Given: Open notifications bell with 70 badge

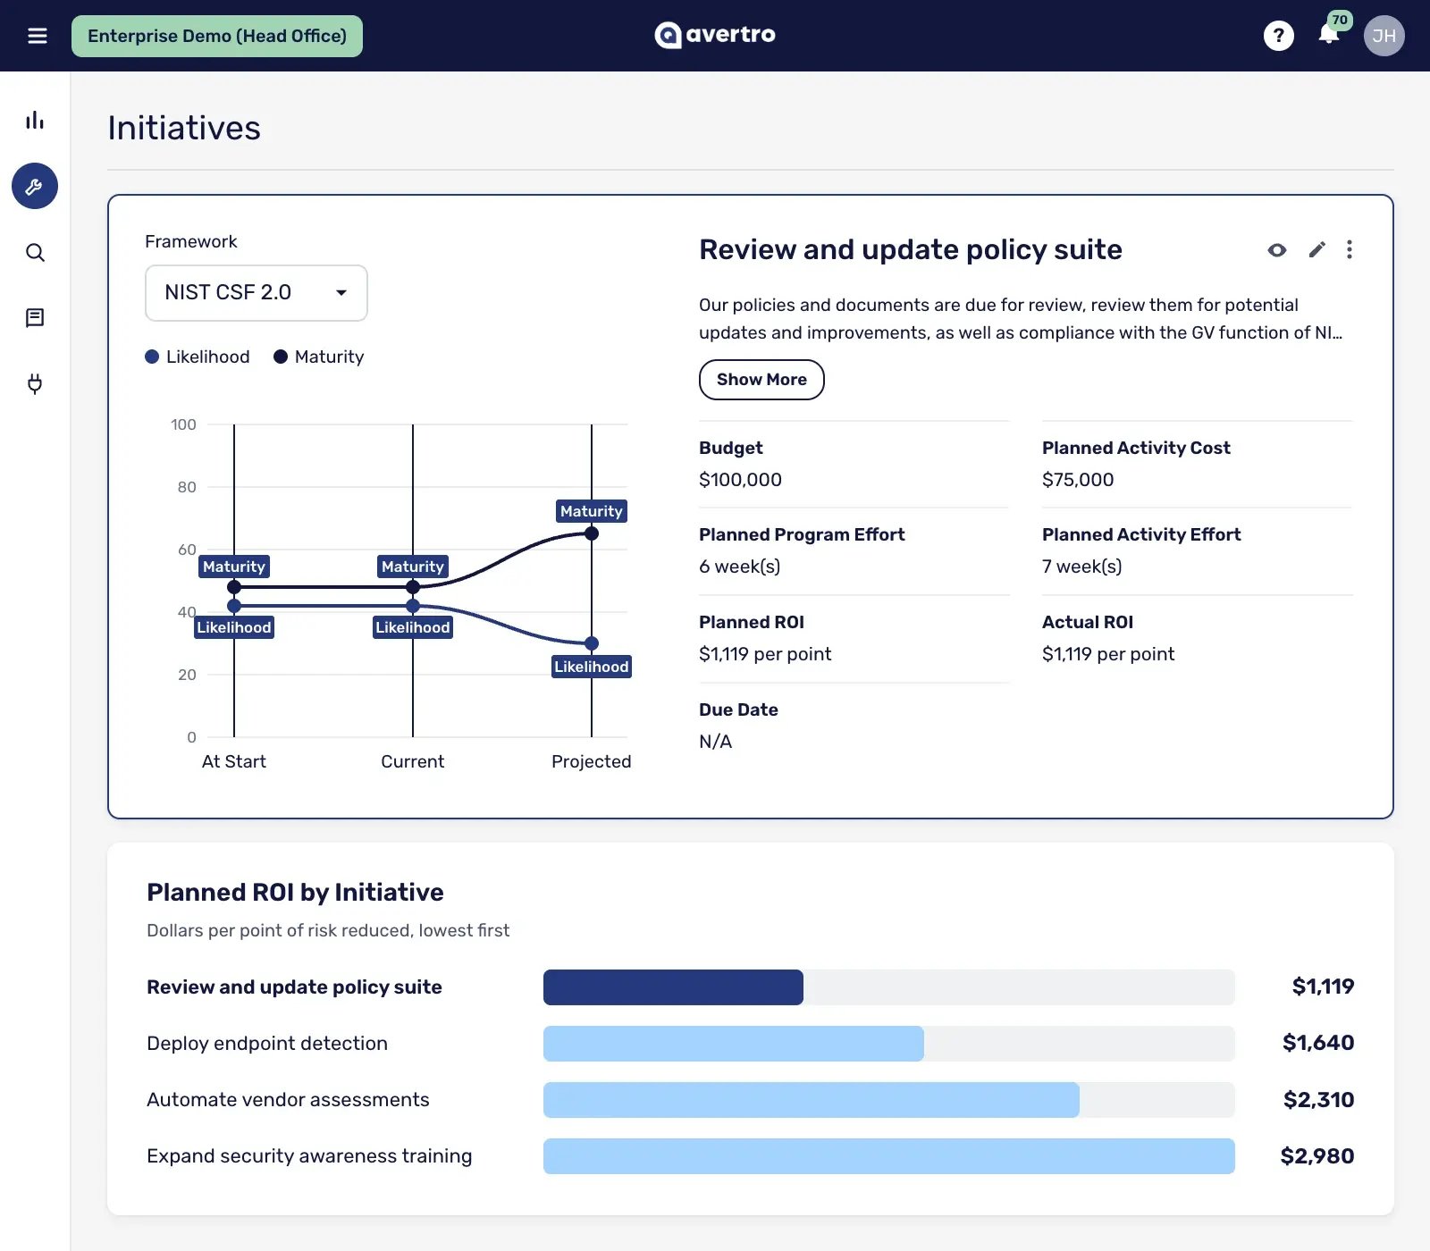Looking at the screenshot, I should 1330,33.
